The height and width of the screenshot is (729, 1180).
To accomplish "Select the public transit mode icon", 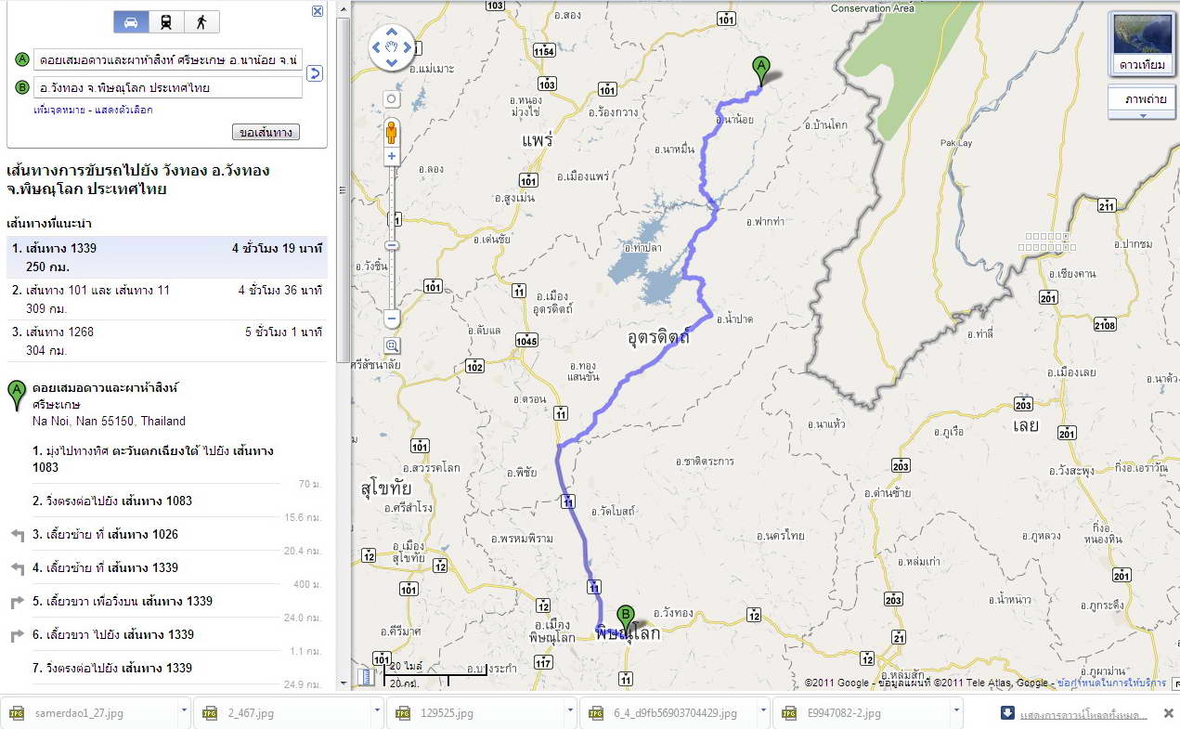I will coord(166,22).
